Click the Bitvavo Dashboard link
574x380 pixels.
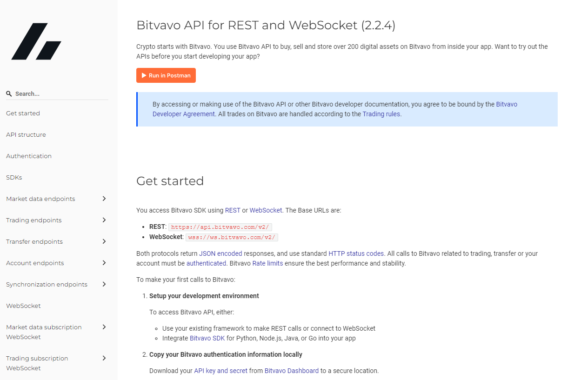(292, 371)
